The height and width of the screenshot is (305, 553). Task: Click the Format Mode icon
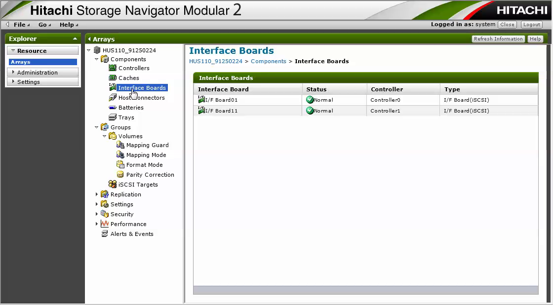click(x=120, y=165)
